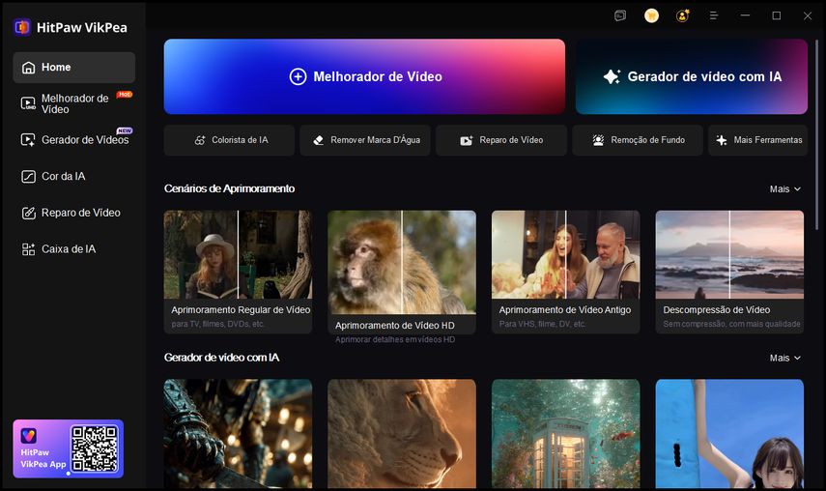
Task: Click the Gerador de vídeo com IA banner
Action: coord(692,76)
